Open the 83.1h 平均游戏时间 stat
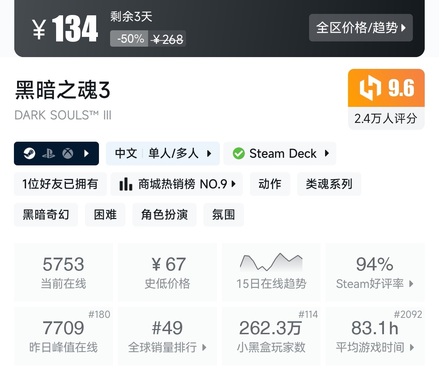This screenshot has height=368, width=439. pos(375,336)
